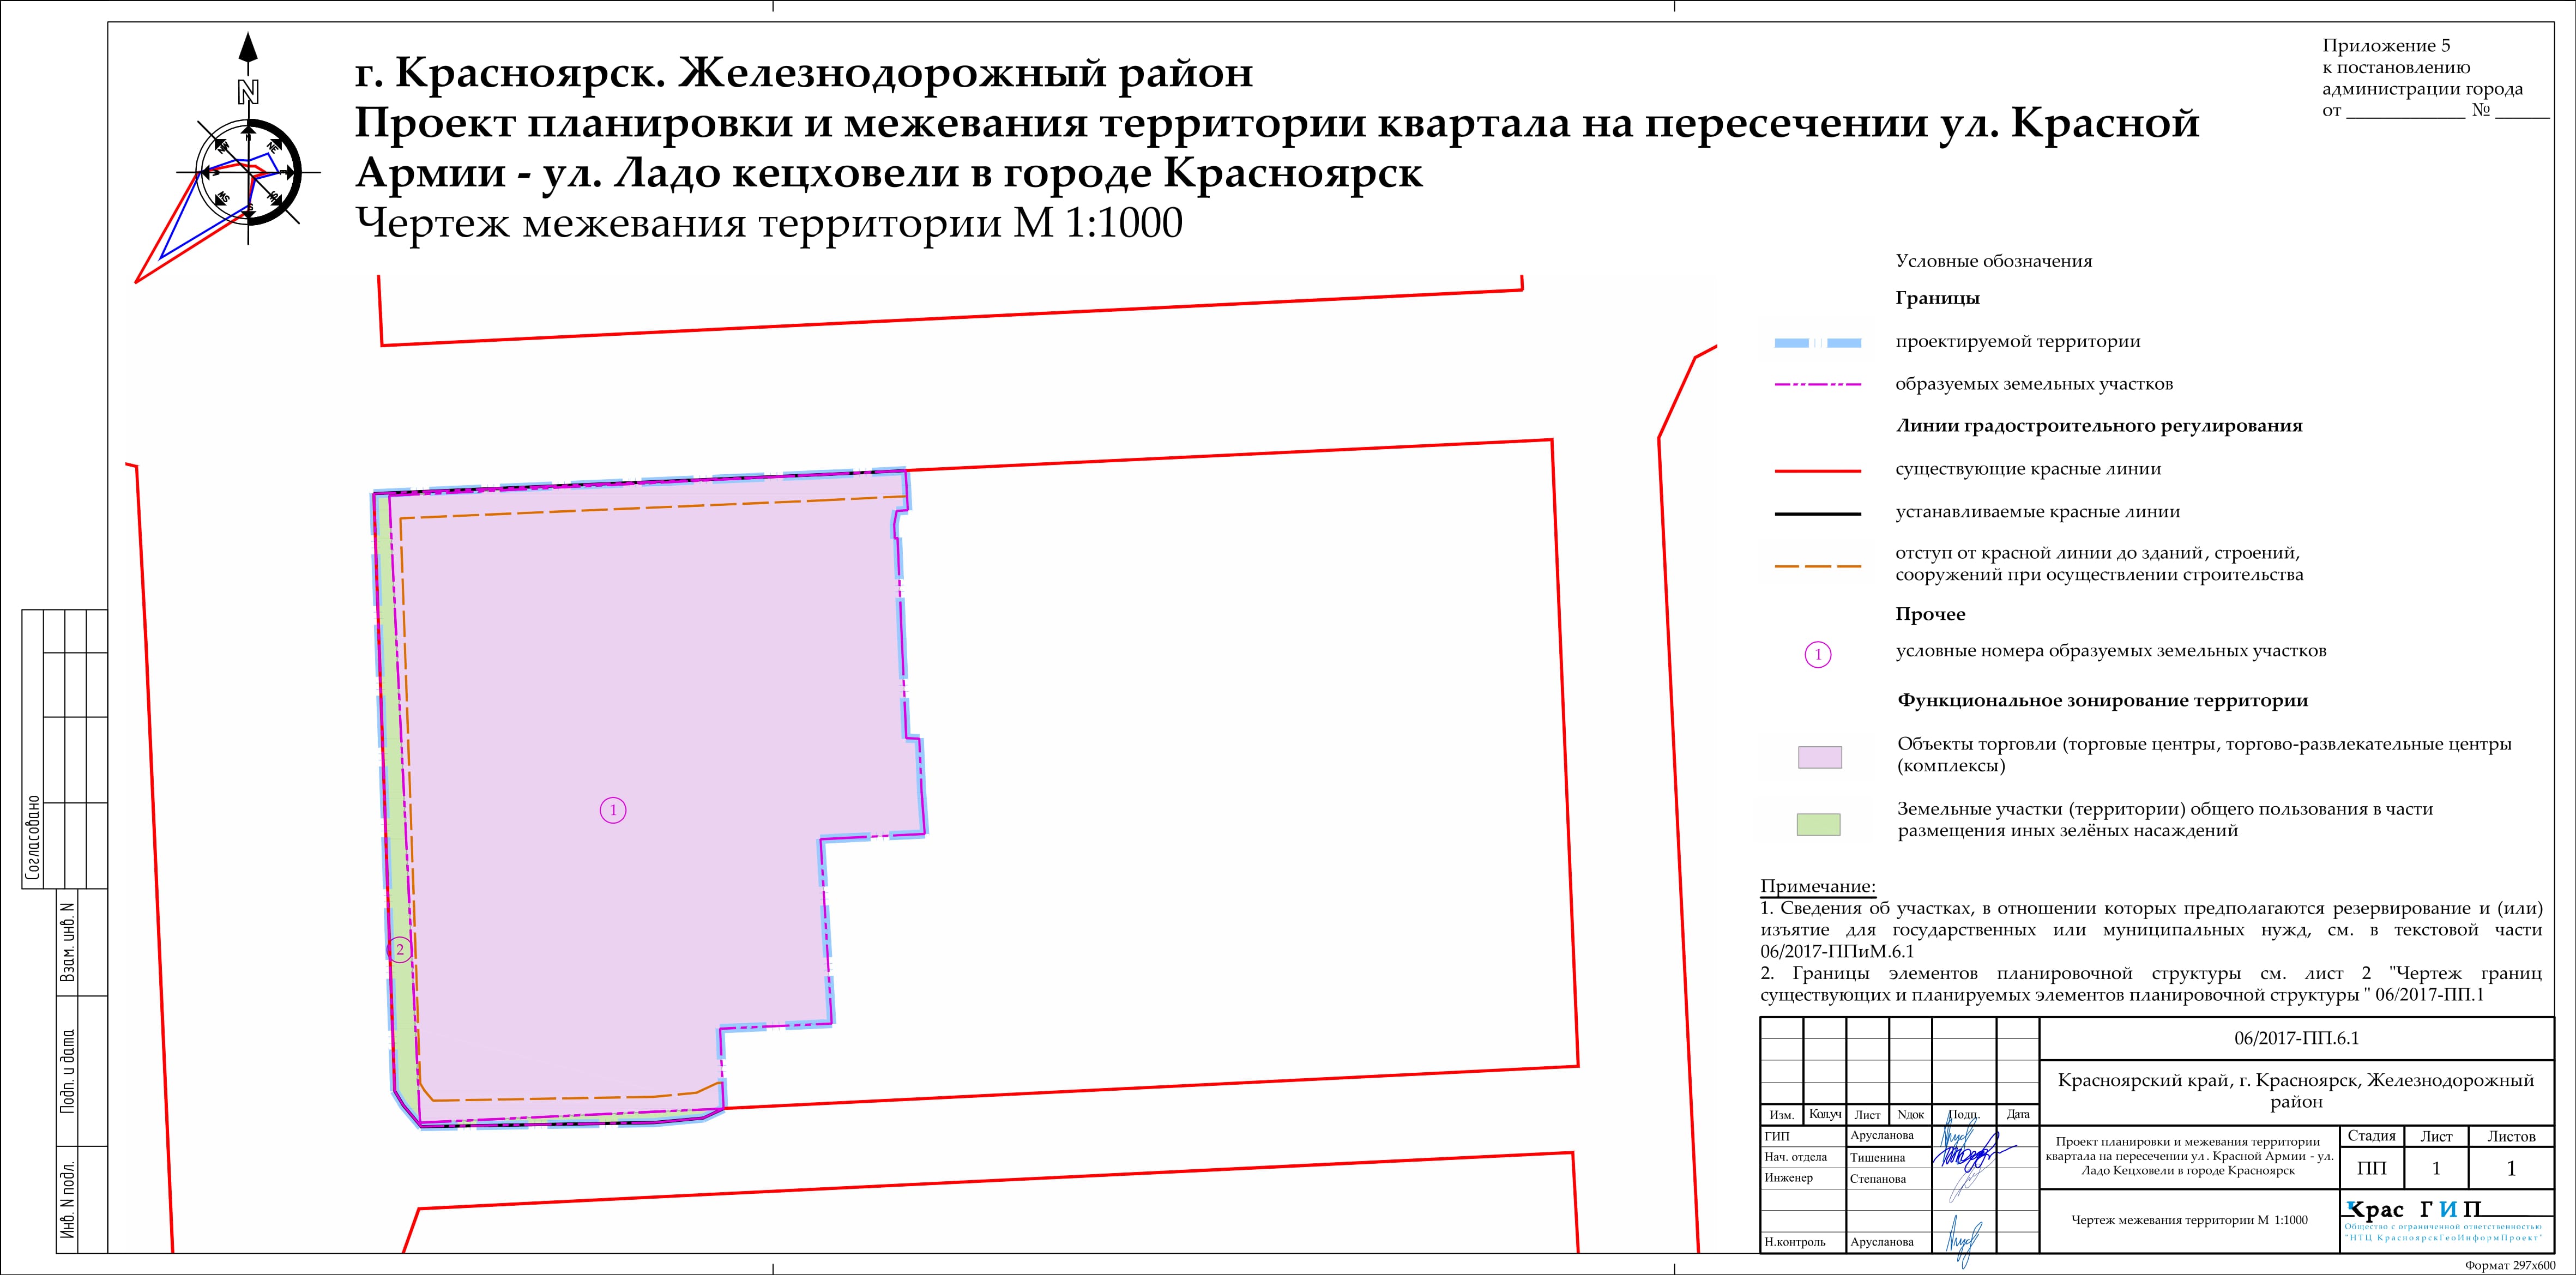Click the purple trade-objects legend swatch
The image size is (2576, 1275).
pos(1819,757)
